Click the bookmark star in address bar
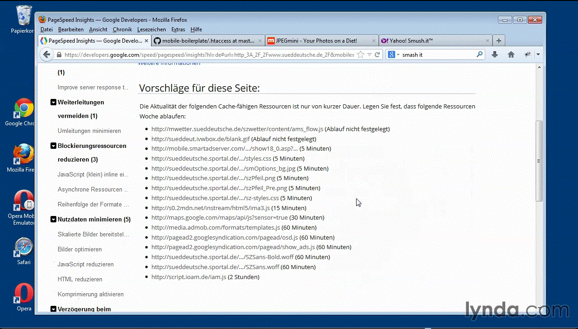This screenshot has height=329, width=578. tap(361, 54)
